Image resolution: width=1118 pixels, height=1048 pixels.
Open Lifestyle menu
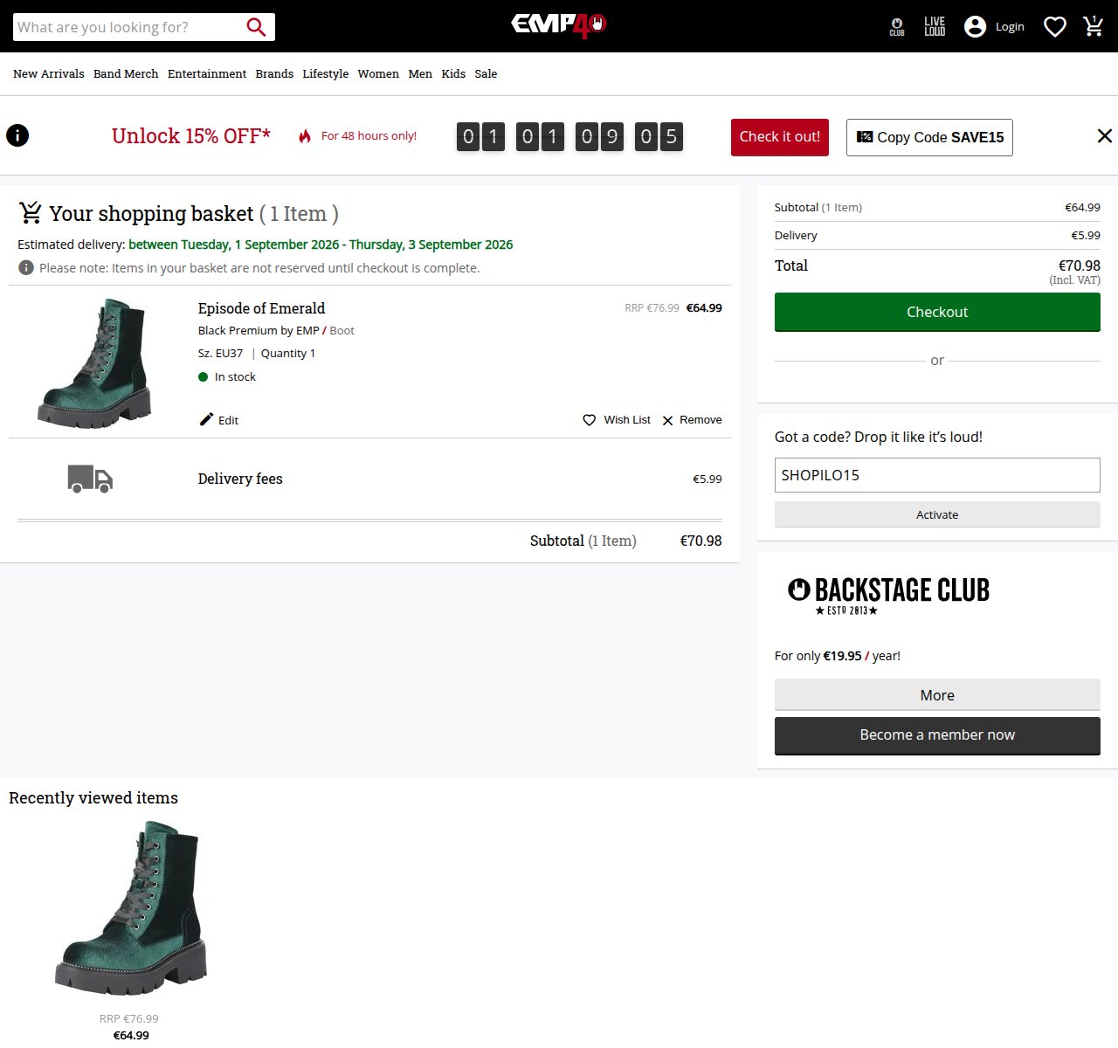coord(326,74)
